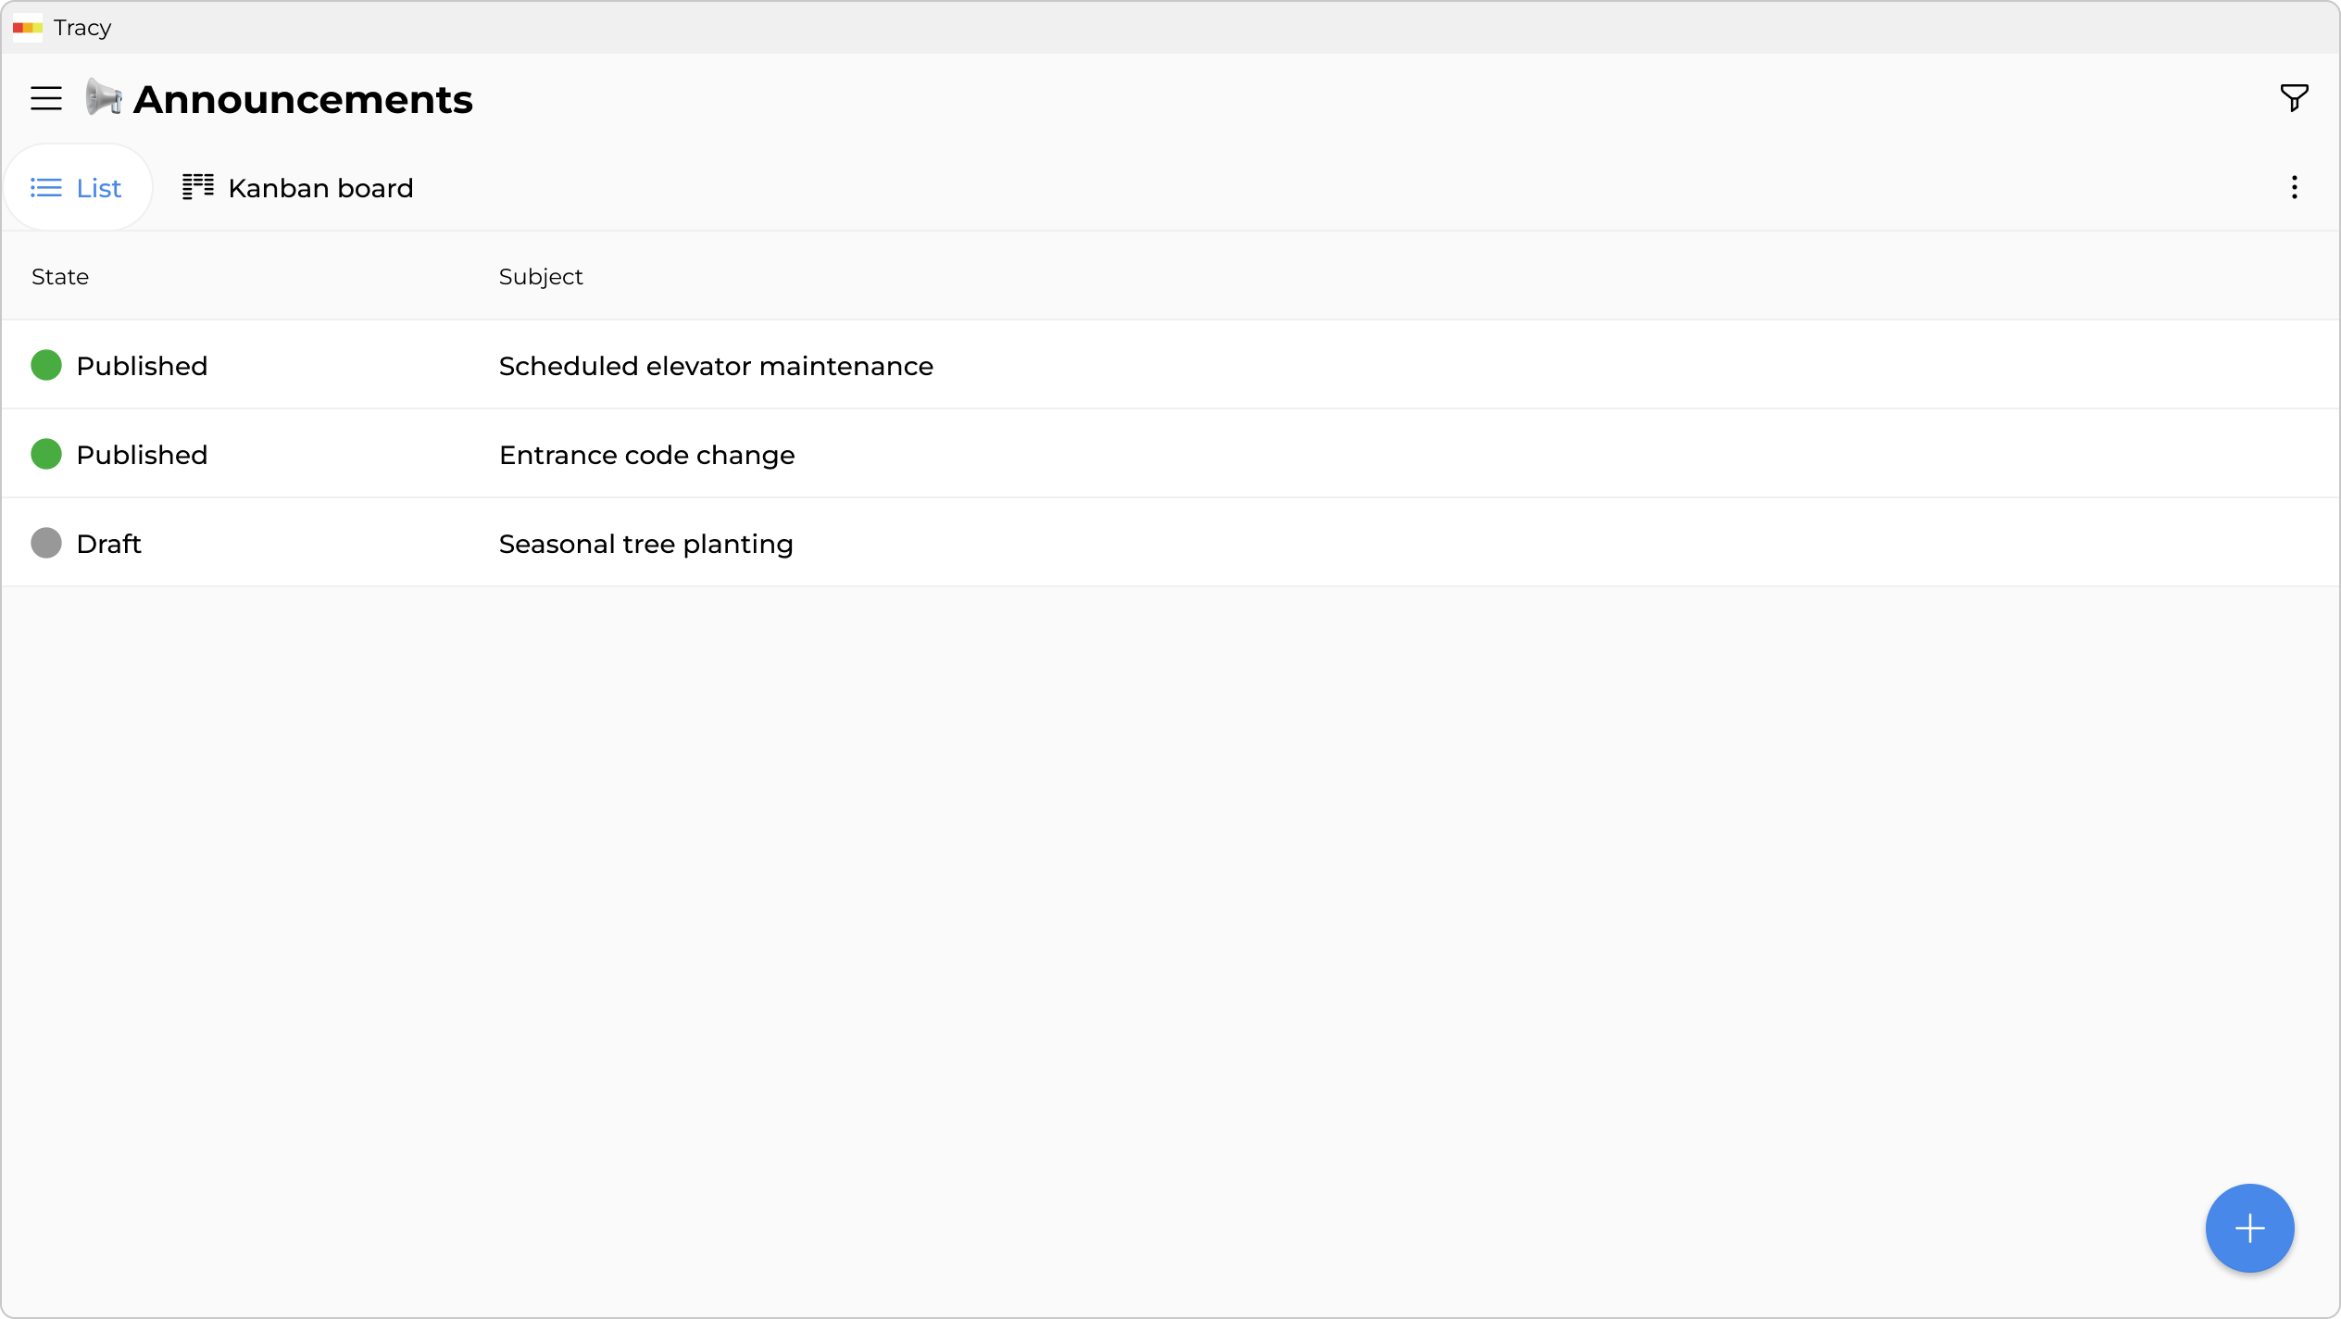Click the State column header
Image resolution: width=2341 pixels, height=1319 pixels.
click(59, 275)
